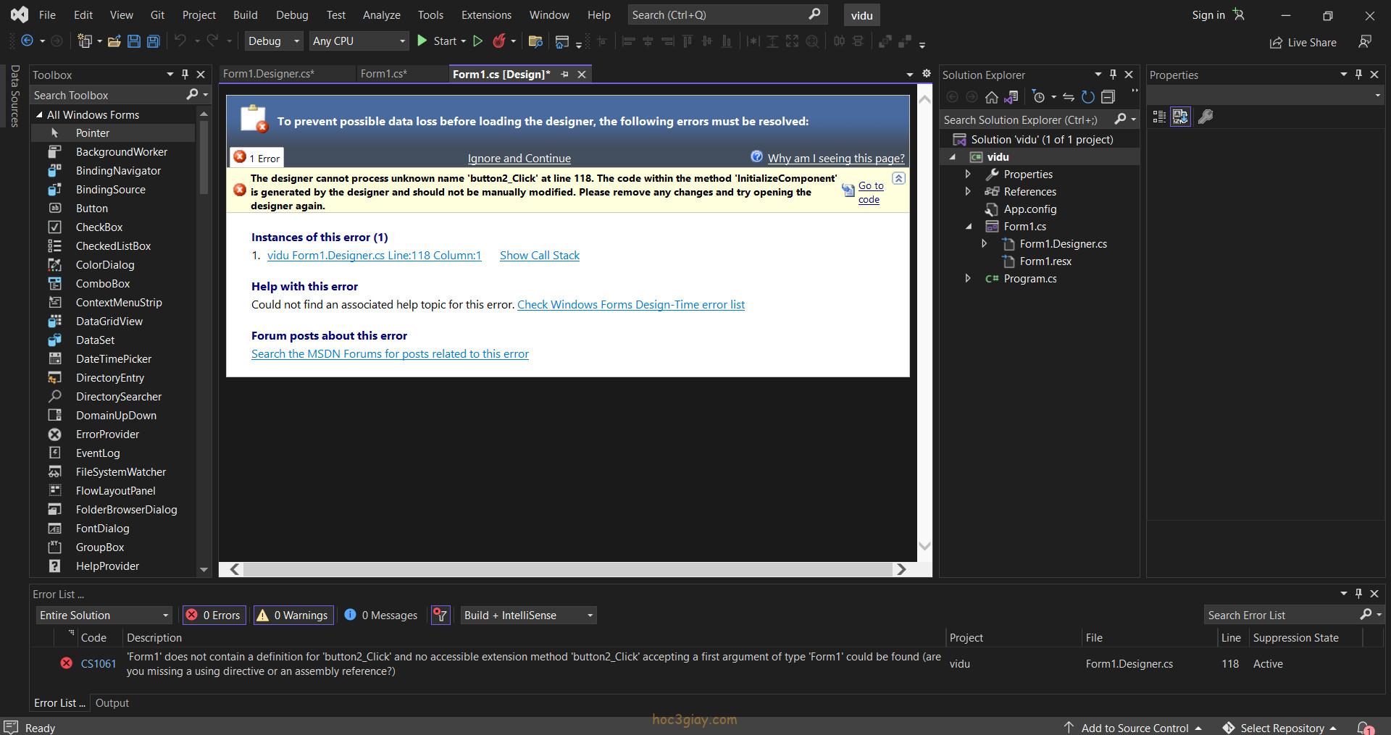
Task: Click the Save All toolbar icon
Action: [153, 41]
